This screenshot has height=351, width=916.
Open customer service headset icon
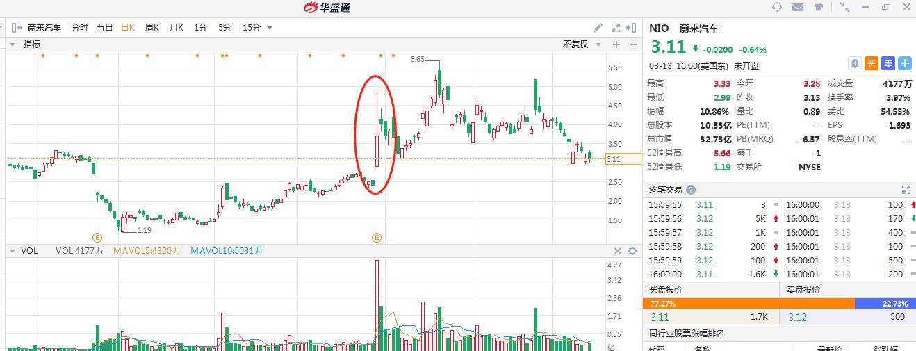778,7
